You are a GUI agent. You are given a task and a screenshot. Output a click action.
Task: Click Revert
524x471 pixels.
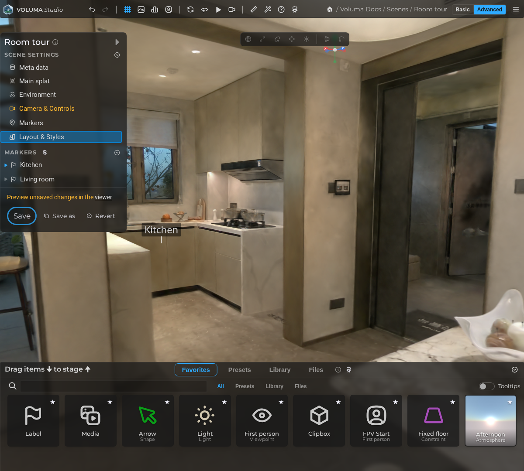[101, 216]
